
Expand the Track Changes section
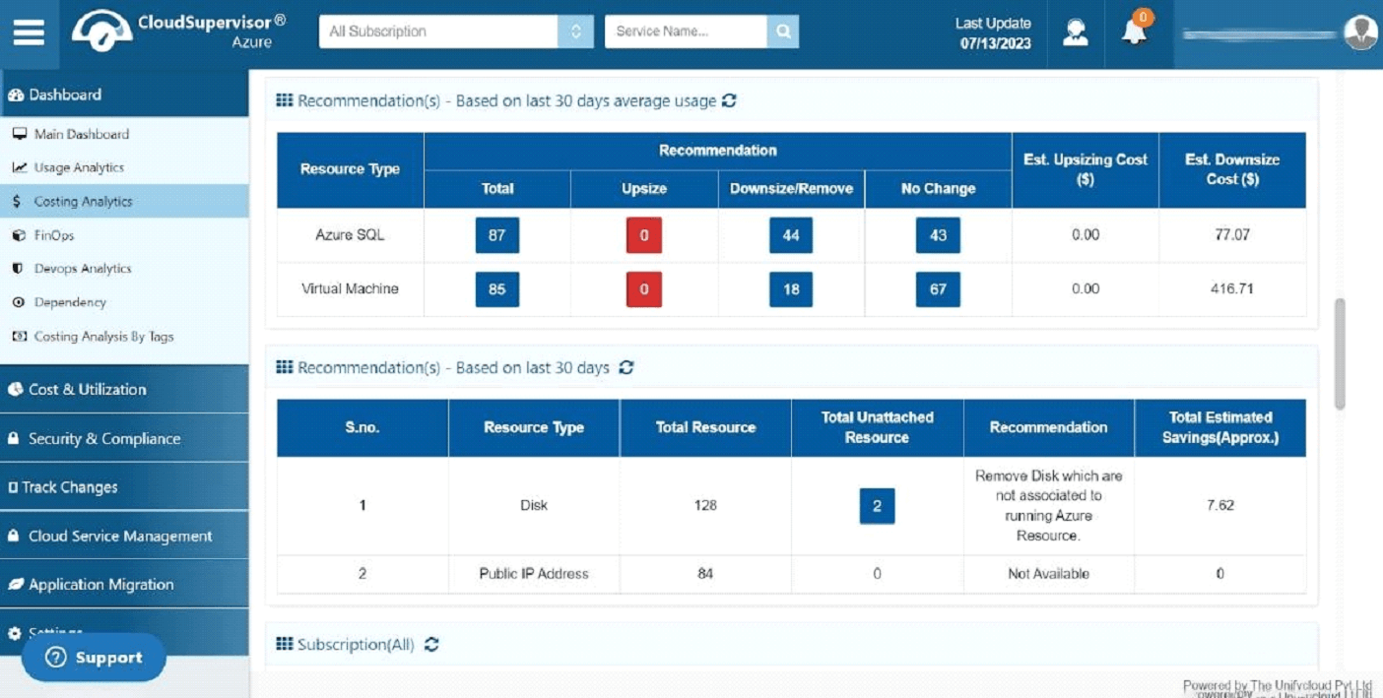click(x=124, y=487)
